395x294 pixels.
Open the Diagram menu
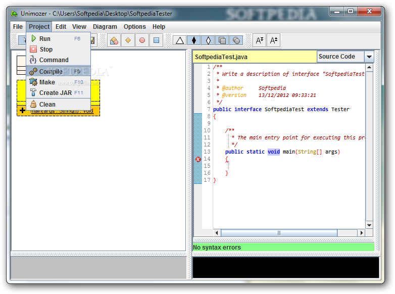point(105,27)
